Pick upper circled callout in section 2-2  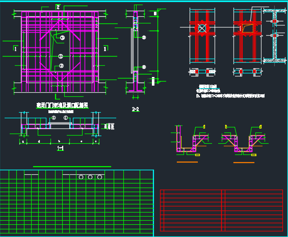pos(144,38)
